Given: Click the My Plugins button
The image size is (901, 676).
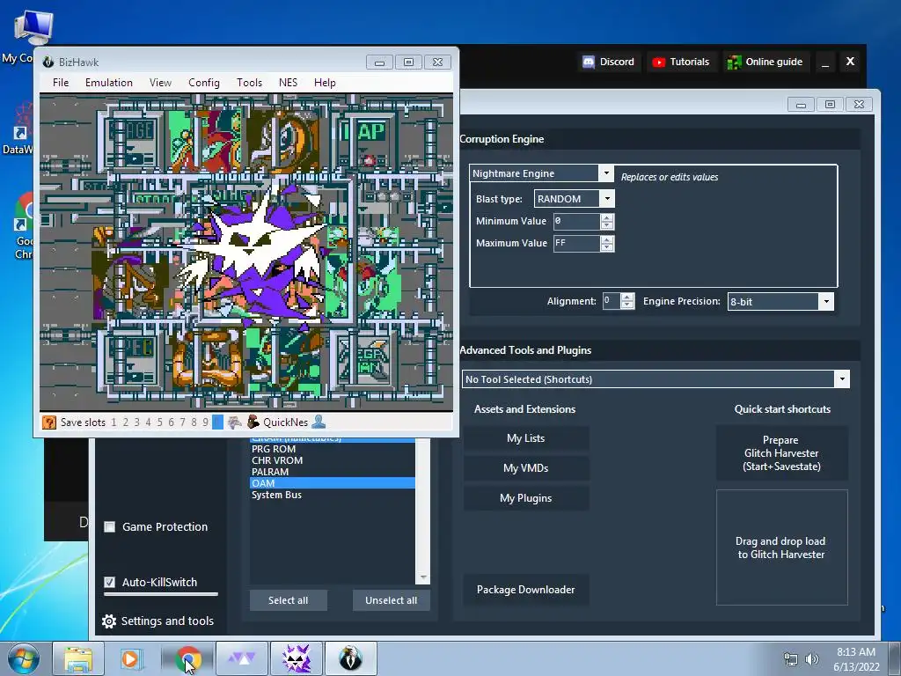Looking at the screenshot, I should (526, 498).
